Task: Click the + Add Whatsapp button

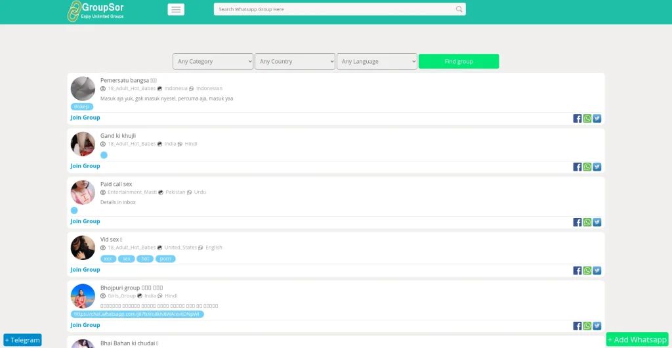Action: (x=637, y=339)
